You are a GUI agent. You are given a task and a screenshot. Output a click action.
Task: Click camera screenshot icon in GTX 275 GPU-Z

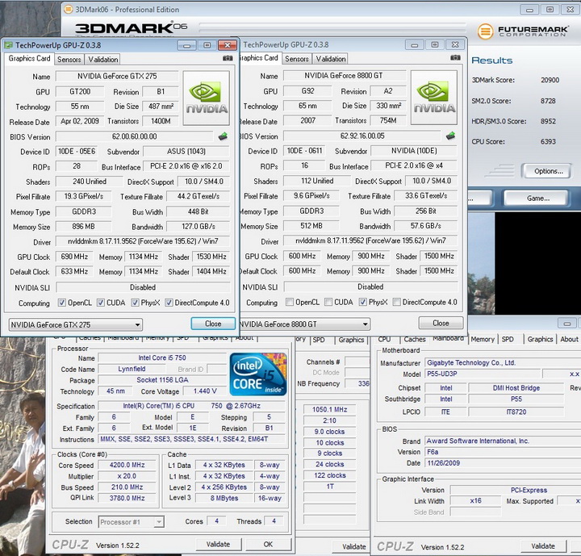[x=228, y=58]
